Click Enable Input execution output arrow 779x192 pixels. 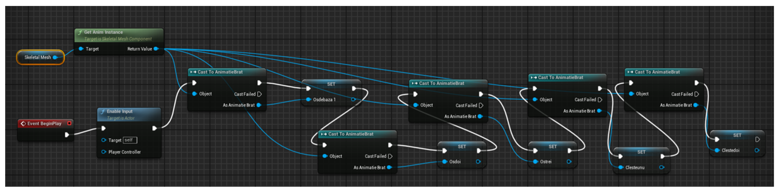155,128
